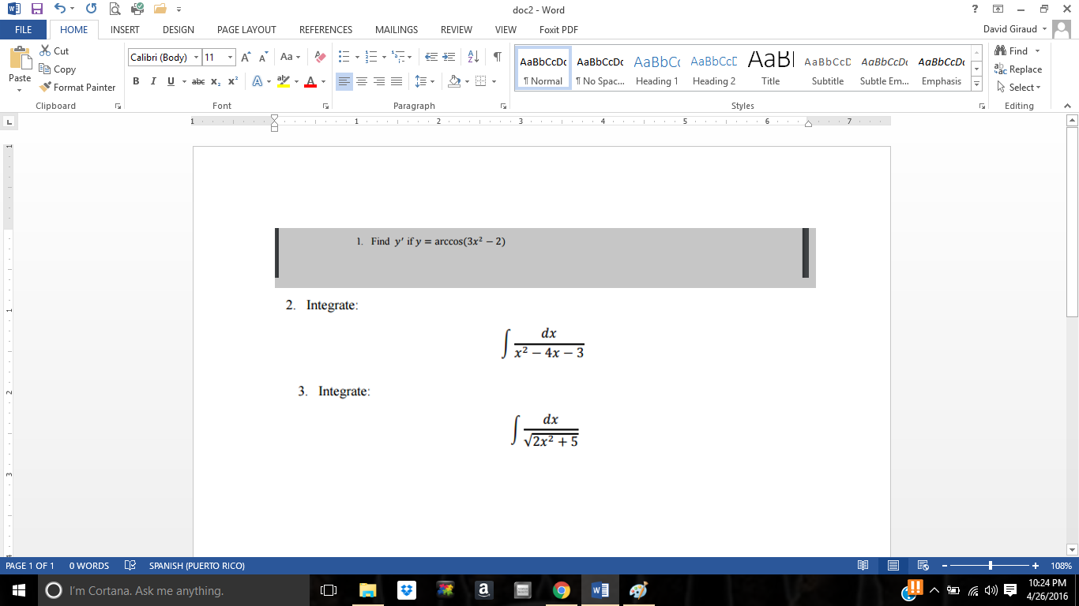Click the Replace command
The height and width of the screenshot is (606, 1079).
pyautogui.click(x=1020, y=69)
